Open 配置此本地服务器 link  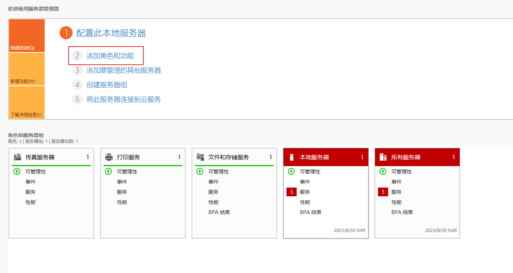click(111, 33)
